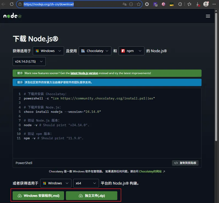Open the address-bar chat bubble icon
Viewport: 219px width, 203px height.
coord(131,4)
